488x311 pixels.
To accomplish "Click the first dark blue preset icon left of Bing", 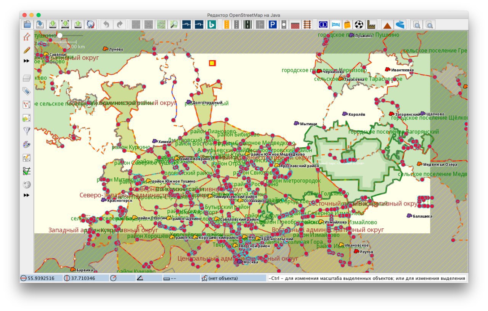I will [186, 25].
